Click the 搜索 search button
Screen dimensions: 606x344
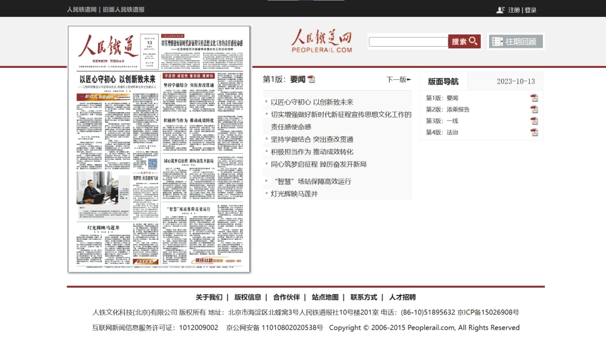(x=464, y=41)
